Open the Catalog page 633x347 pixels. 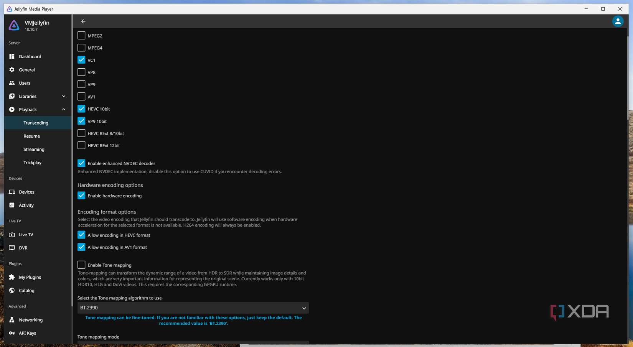click(26, 290)
